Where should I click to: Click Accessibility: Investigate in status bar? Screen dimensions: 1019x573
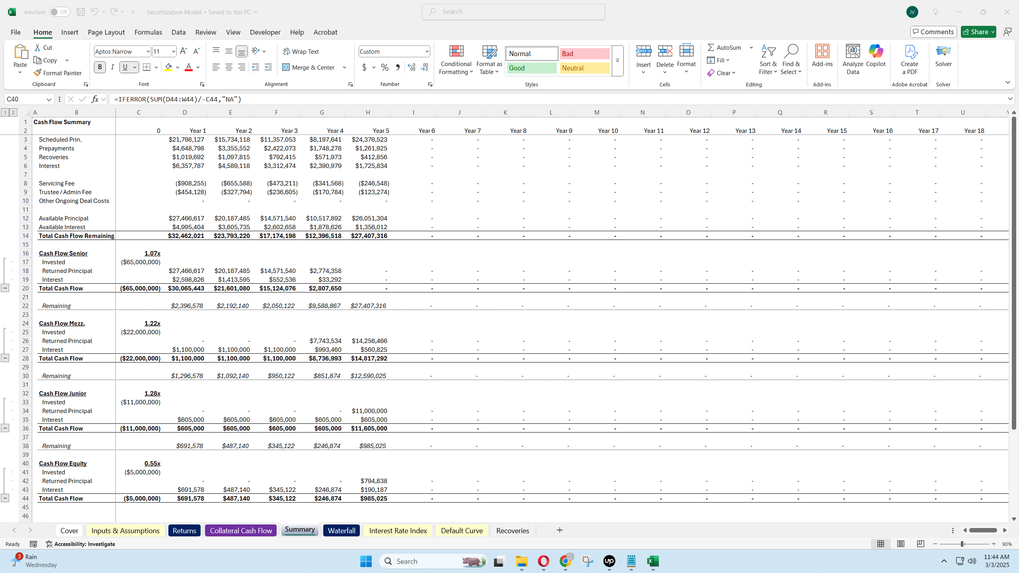(x=80, y=544)
